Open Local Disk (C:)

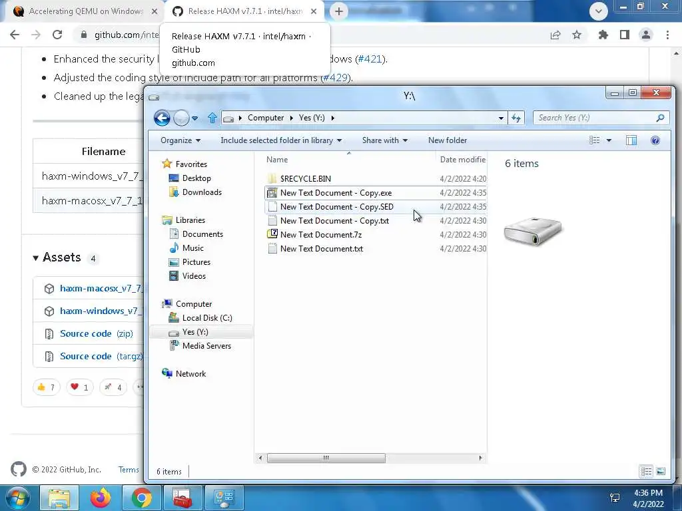[x=207, y=318]
